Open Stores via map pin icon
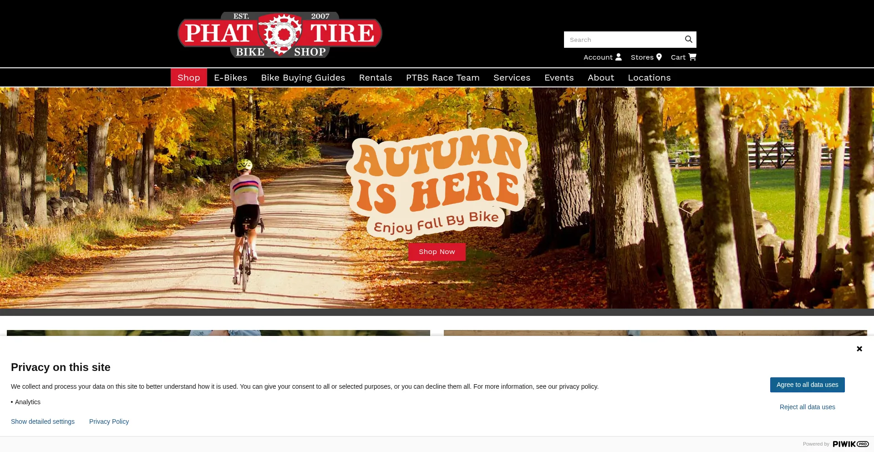This screenshot has width=874, height=452. 659,57
